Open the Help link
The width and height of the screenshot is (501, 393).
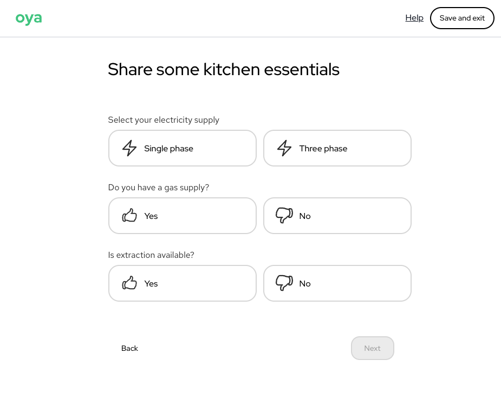414,18
